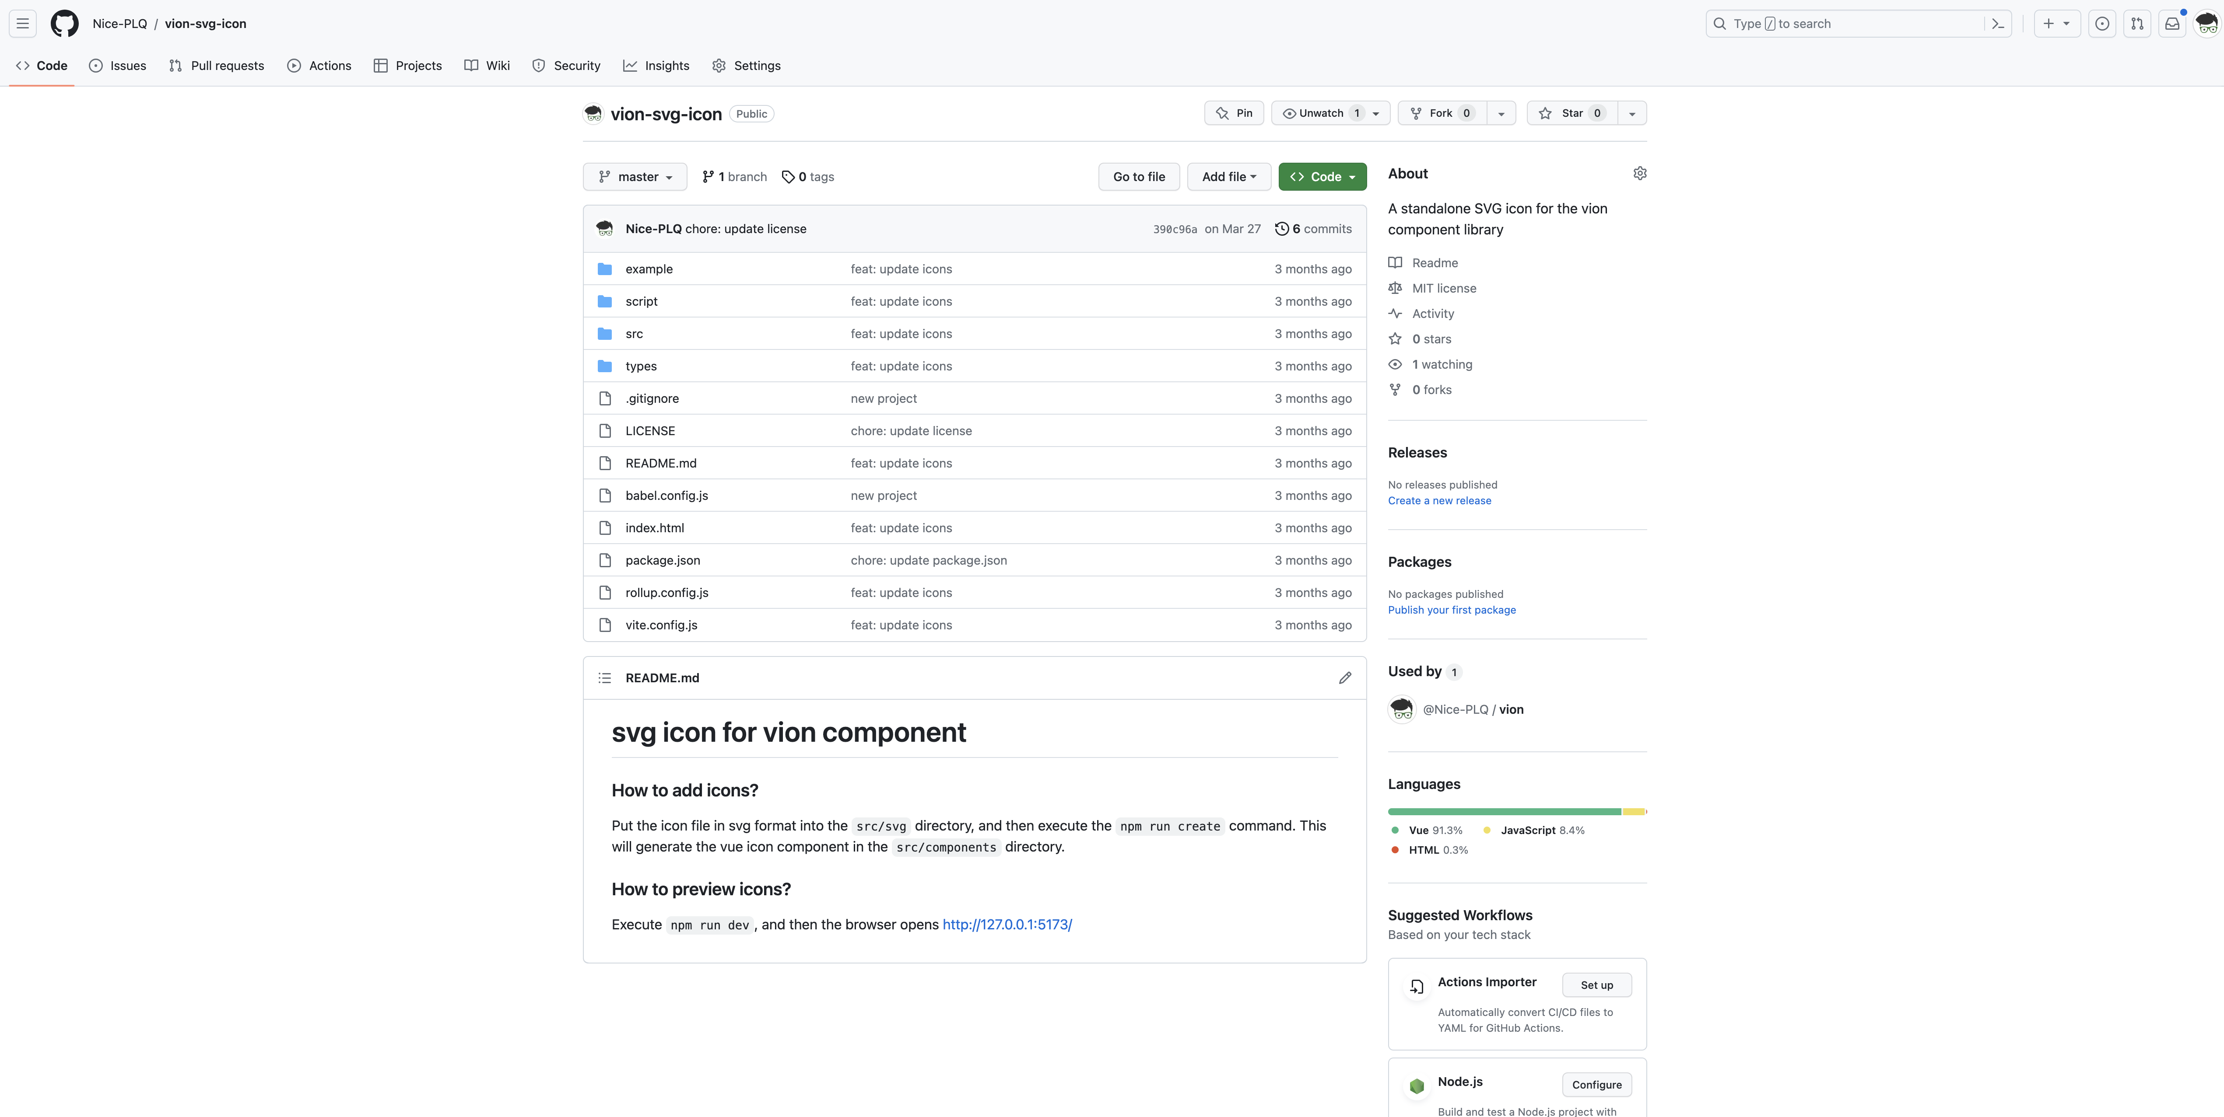
Task: Open the hamburger navigation menu
Action: tap(22, 23)
